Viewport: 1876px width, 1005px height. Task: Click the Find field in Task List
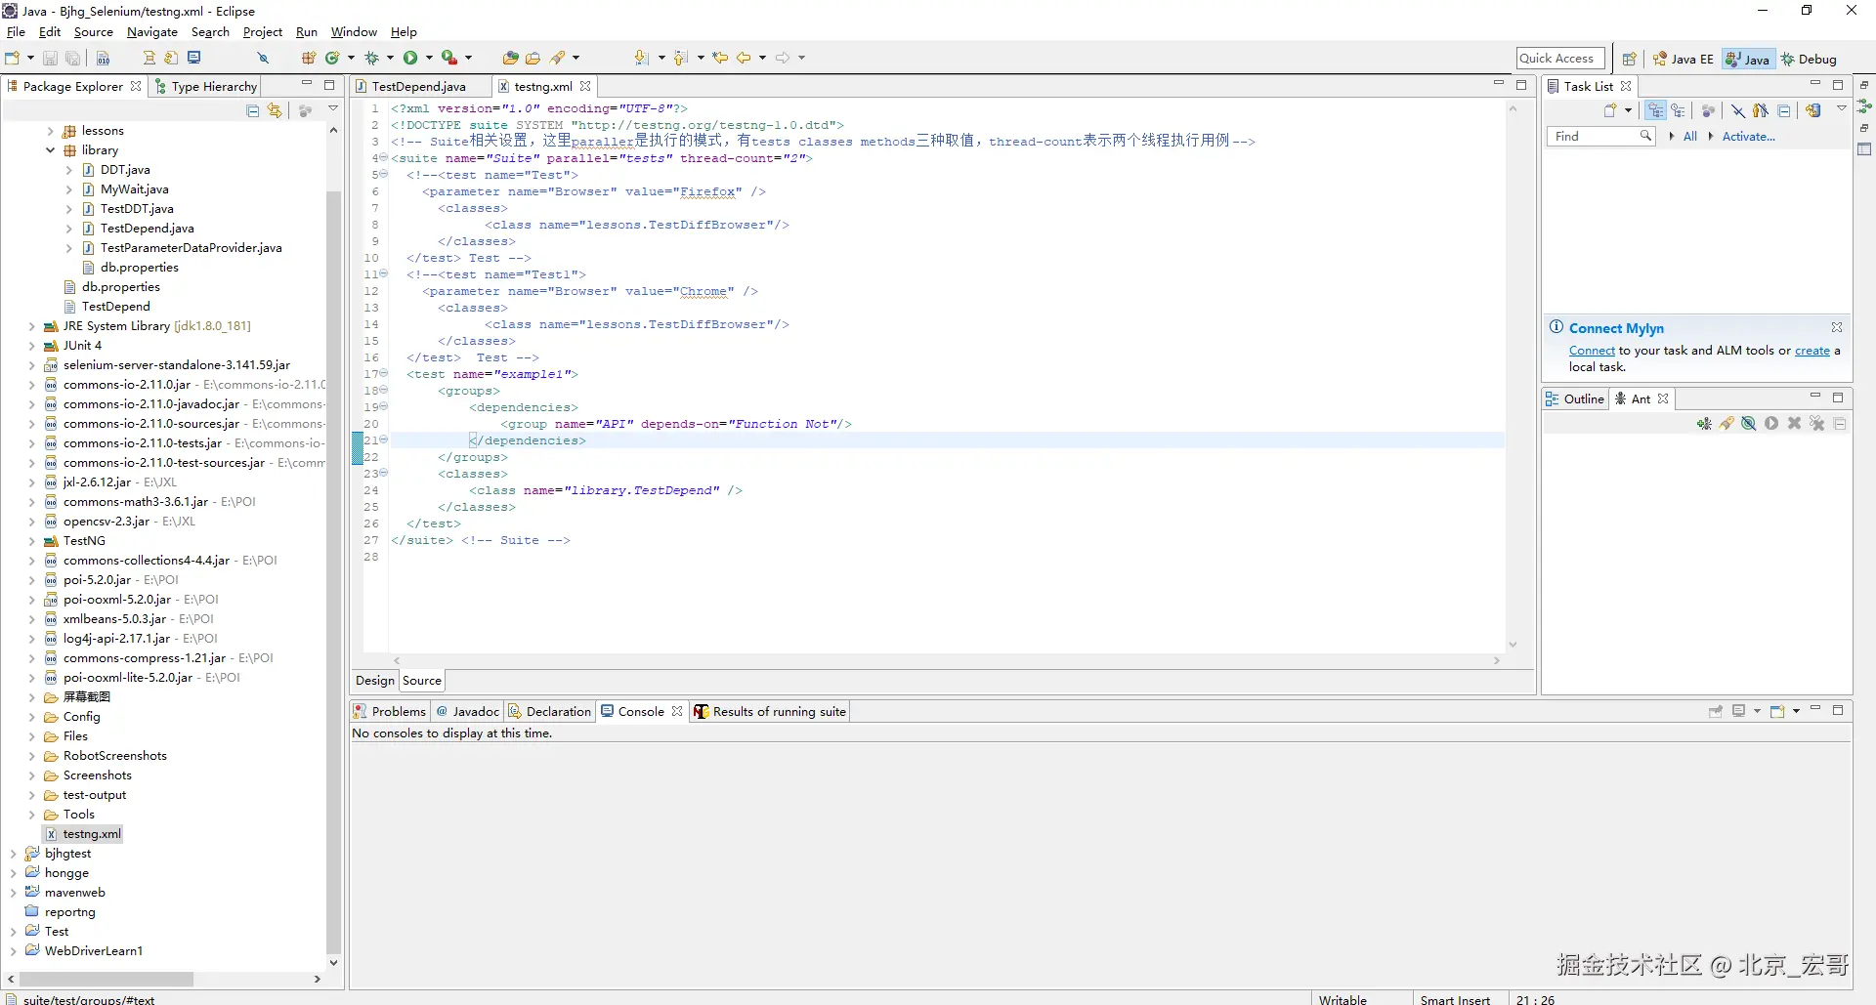pos(1600,137)
